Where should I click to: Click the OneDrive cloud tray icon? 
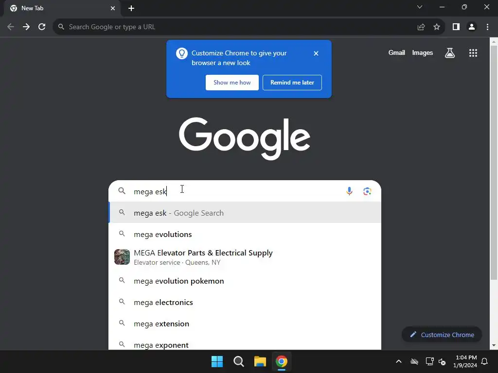pyautogui.click(x=414, y=361)
